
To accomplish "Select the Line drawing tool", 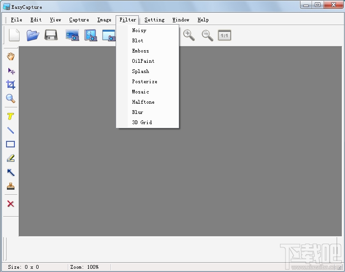I will coord(11,130).
